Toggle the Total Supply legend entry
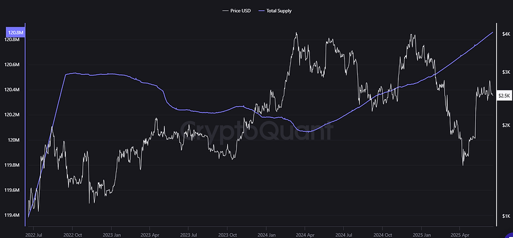This screenshot has width=513, height=238. [274, 11]
